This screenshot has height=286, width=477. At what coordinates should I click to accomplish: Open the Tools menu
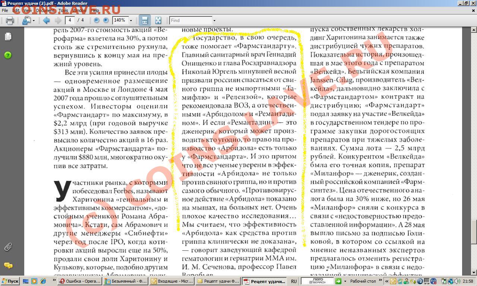[x=63, y=10]
